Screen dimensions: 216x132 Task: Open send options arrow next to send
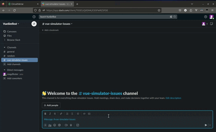coord(210,125)
